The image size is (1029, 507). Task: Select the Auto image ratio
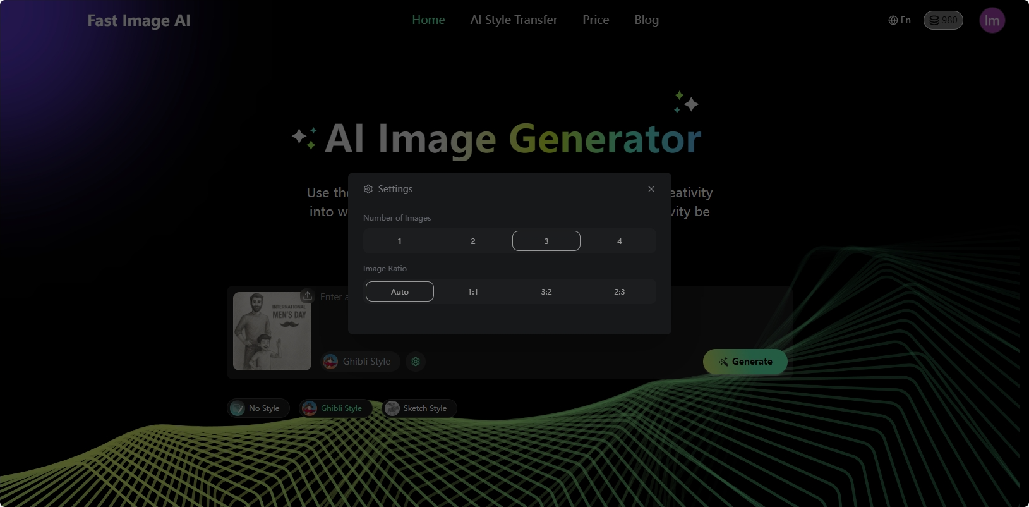point(399,291)
